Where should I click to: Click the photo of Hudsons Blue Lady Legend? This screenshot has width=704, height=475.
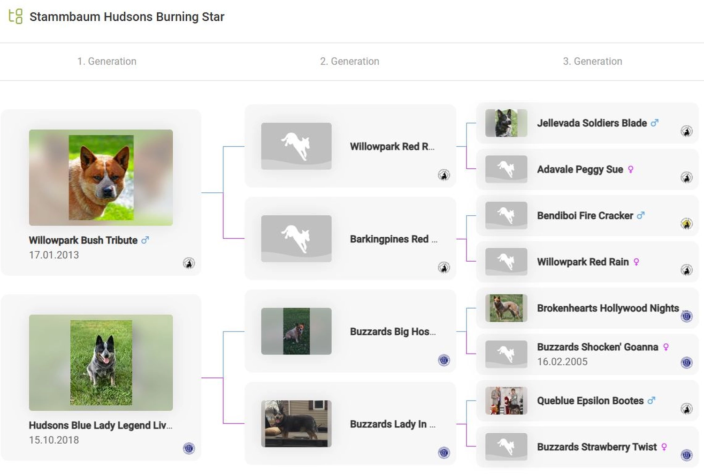click(x=101, y=362)
